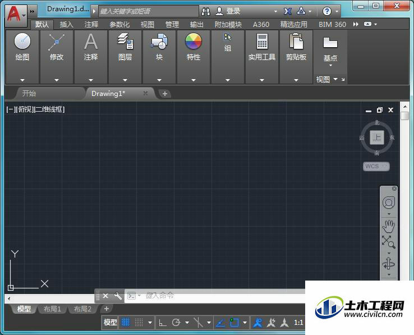Viewport: 414px width, 335px height.
Task: Toggle ortho mode in status bar
Action: pos(162,323)
